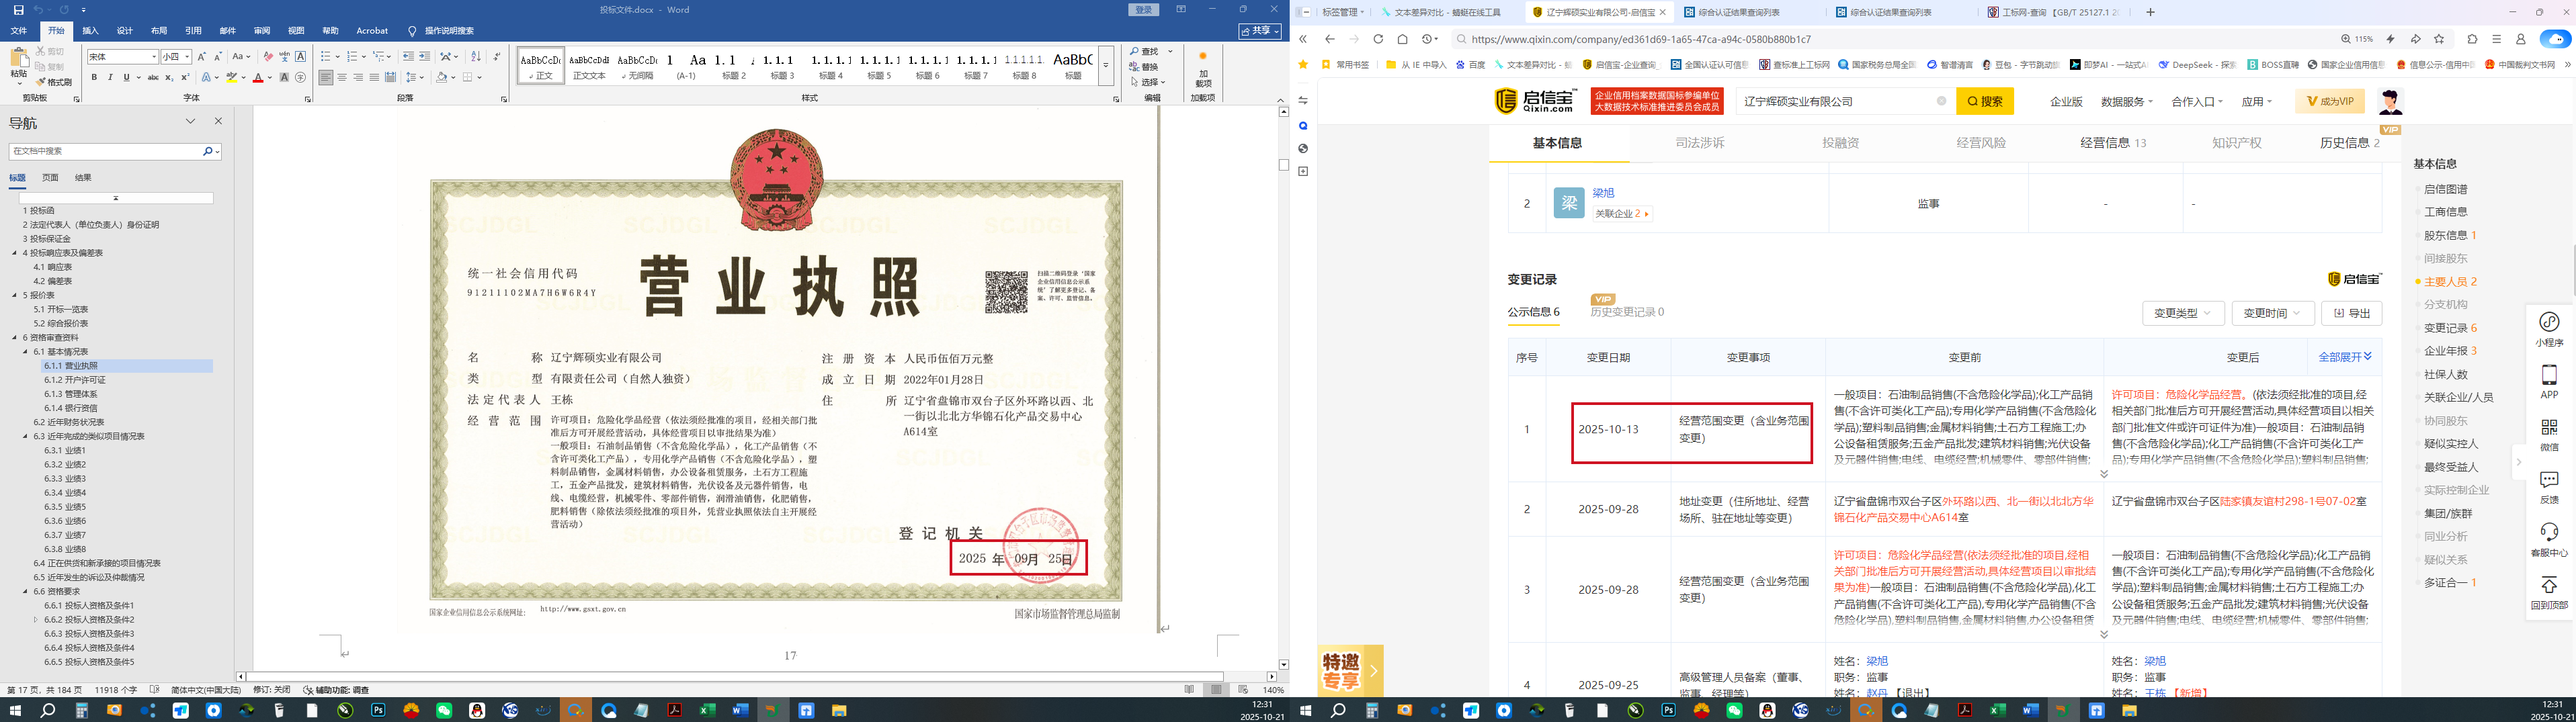Reload the qixin.com page in the browser
This screenshot has height=722, width=2576.
pos(1378,39)
